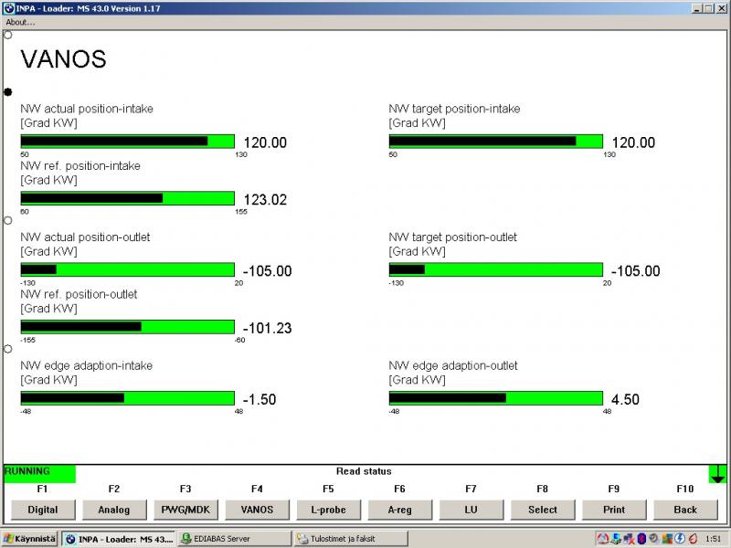Switch to EDIABAS Server taskbar window
Image resolution: width=731 pixels, height=548 pixels.
click(232, 539)
